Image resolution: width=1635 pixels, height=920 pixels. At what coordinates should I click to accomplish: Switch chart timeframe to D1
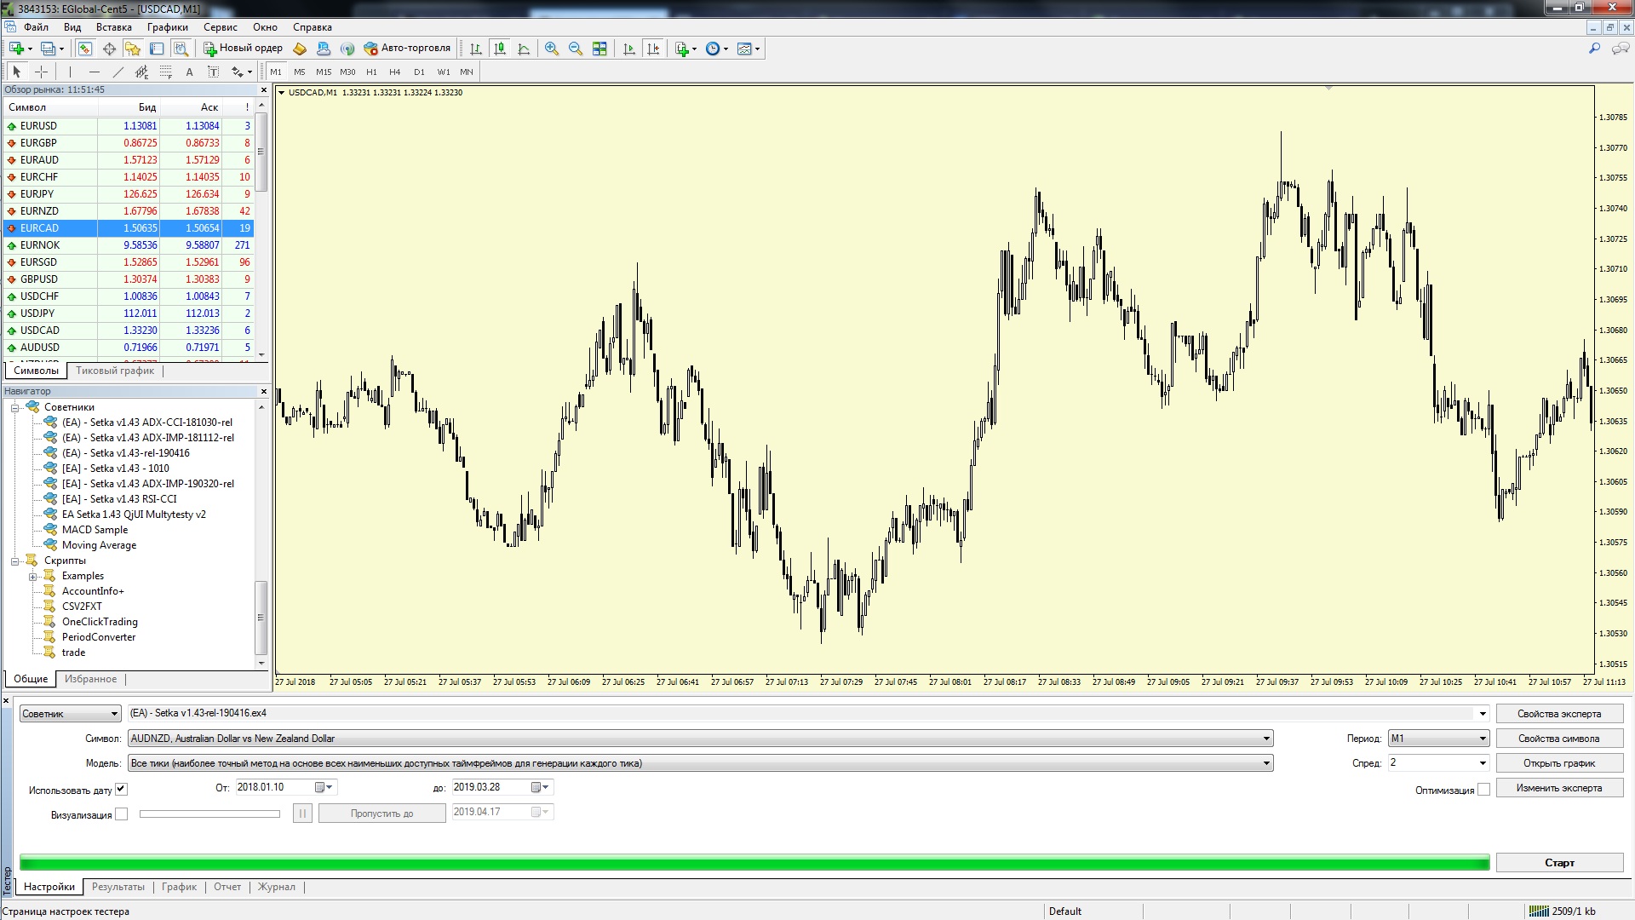(419, 72)
